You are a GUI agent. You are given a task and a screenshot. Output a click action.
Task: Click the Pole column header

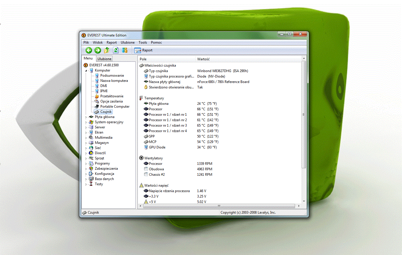point(167,59)
